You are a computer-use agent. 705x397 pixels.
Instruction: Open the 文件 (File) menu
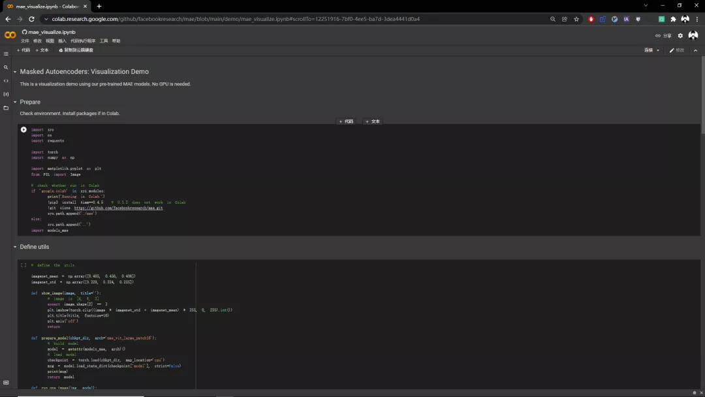[x=25, y=41]
